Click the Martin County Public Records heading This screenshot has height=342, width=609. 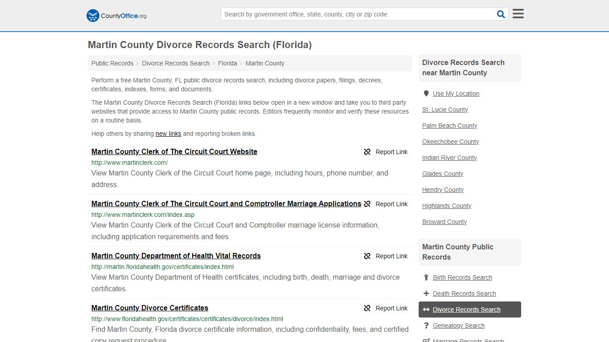[x=458, y=252]
